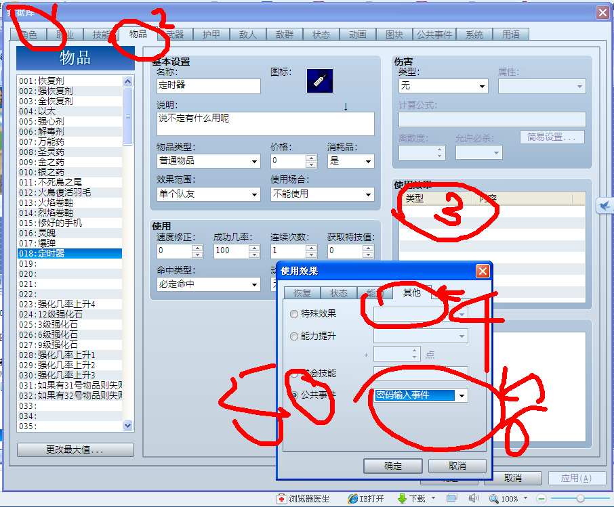Click the blue bird side panel icon
Viewport: 614px width, 507px height.
605,205
